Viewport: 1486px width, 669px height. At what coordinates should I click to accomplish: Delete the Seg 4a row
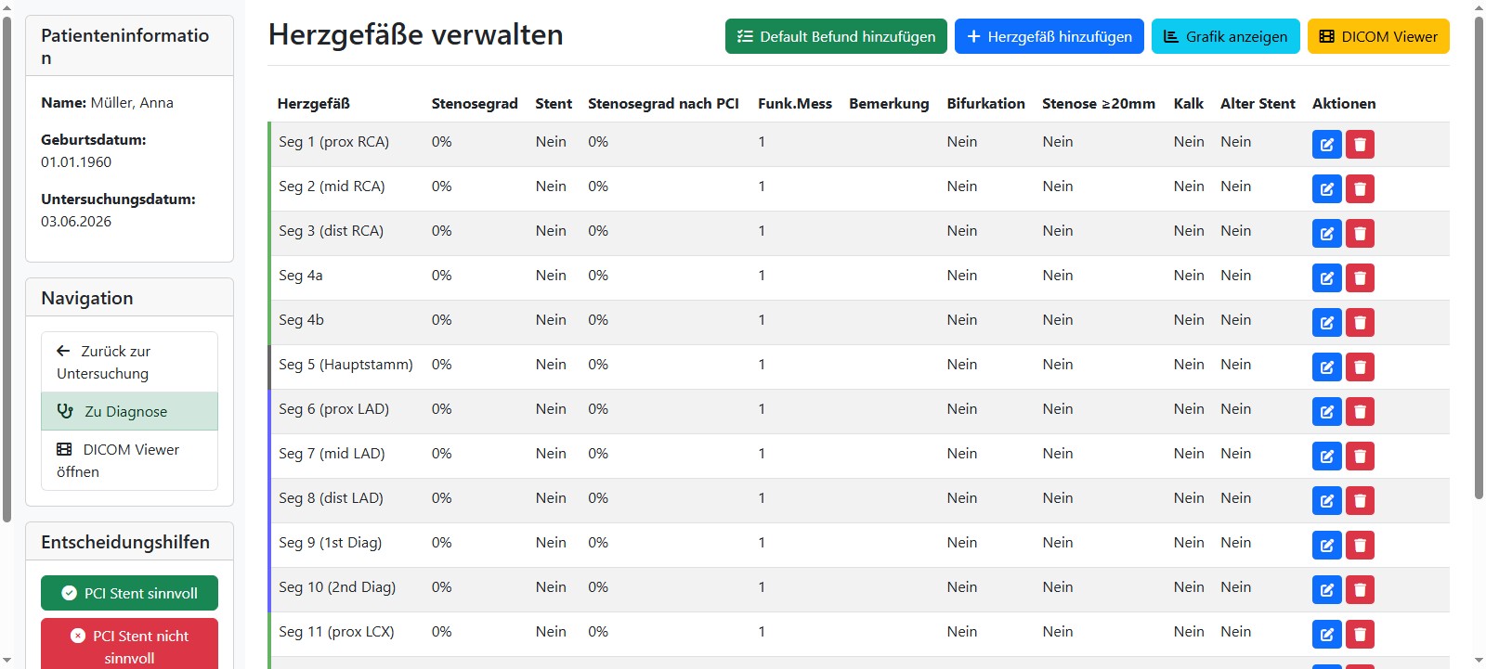(x=1360, y=278)
